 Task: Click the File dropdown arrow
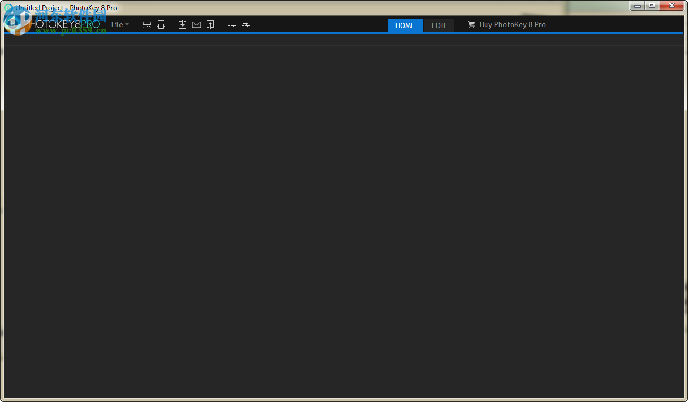coord(127,24)
